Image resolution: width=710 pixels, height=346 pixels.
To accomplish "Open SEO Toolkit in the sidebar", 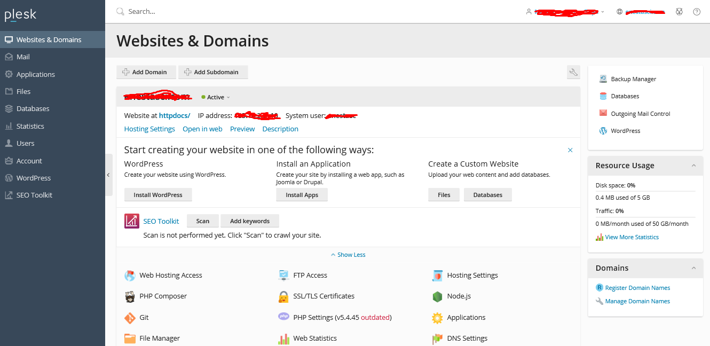I will click(x=52, y=195).
